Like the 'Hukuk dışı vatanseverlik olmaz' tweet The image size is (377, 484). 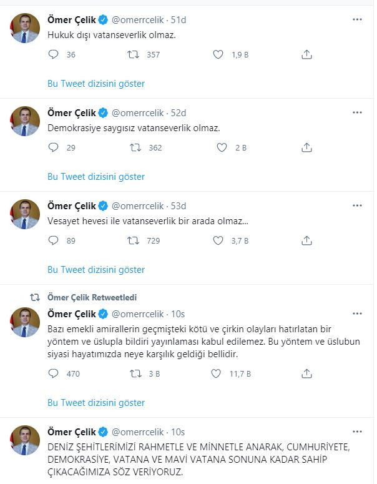pos(218,55)
